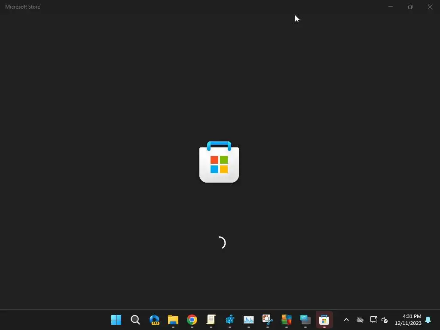Image resolution: width=440 pixels, height=330 pixels.
Task: Open taskbar Search magnifier
Action: [x=135, y=320]
